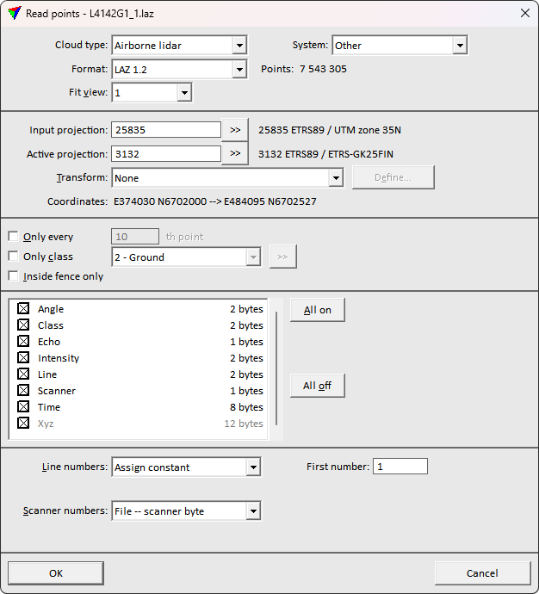Browse input projection with >> button
This screenshot has width=539, height=594.
pos(235,130)
